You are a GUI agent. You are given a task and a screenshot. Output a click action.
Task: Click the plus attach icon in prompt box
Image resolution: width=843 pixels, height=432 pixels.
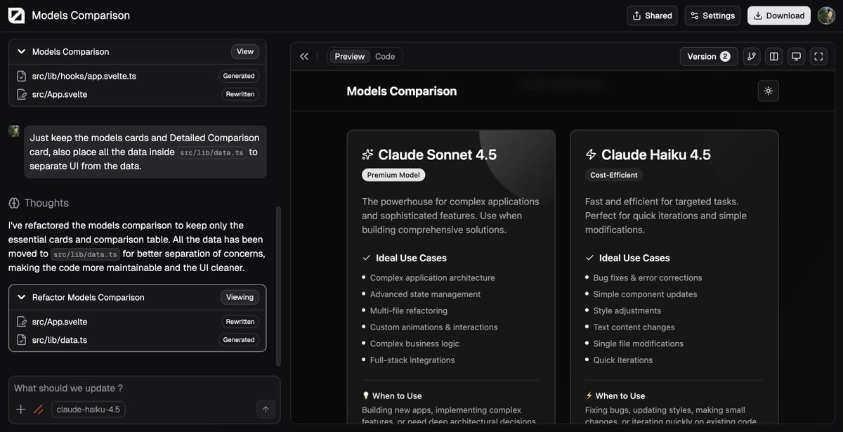click(x=21, y=410)
